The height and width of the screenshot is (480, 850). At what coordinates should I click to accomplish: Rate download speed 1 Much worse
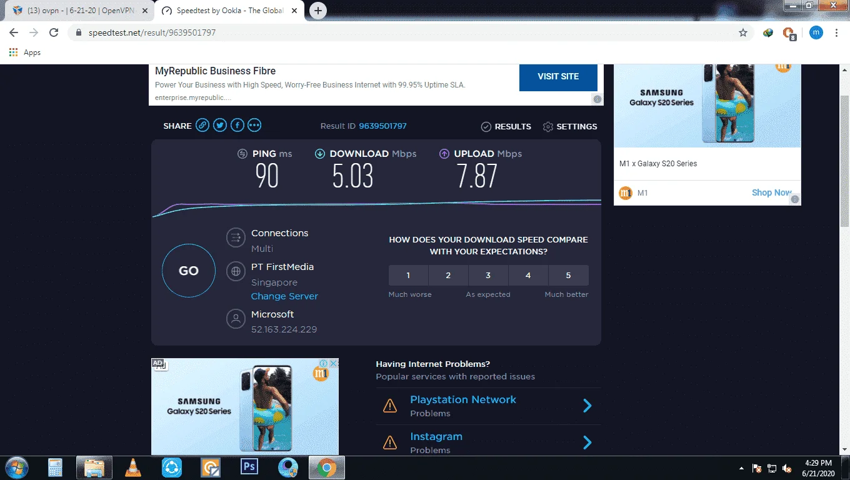[408, 275]
